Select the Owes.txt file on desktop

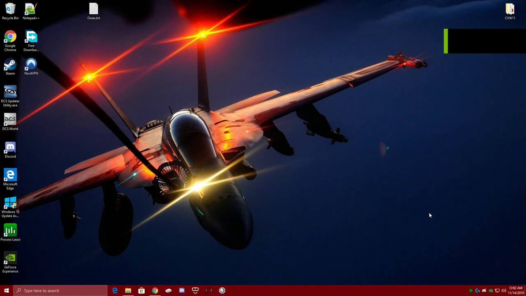(94, 12)
